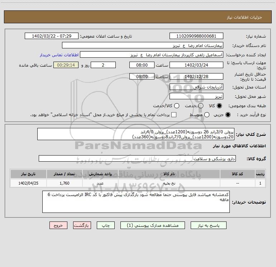
Task: Click the شماره نیاز field 1102090988000681
Action: (x=196, y=36)
